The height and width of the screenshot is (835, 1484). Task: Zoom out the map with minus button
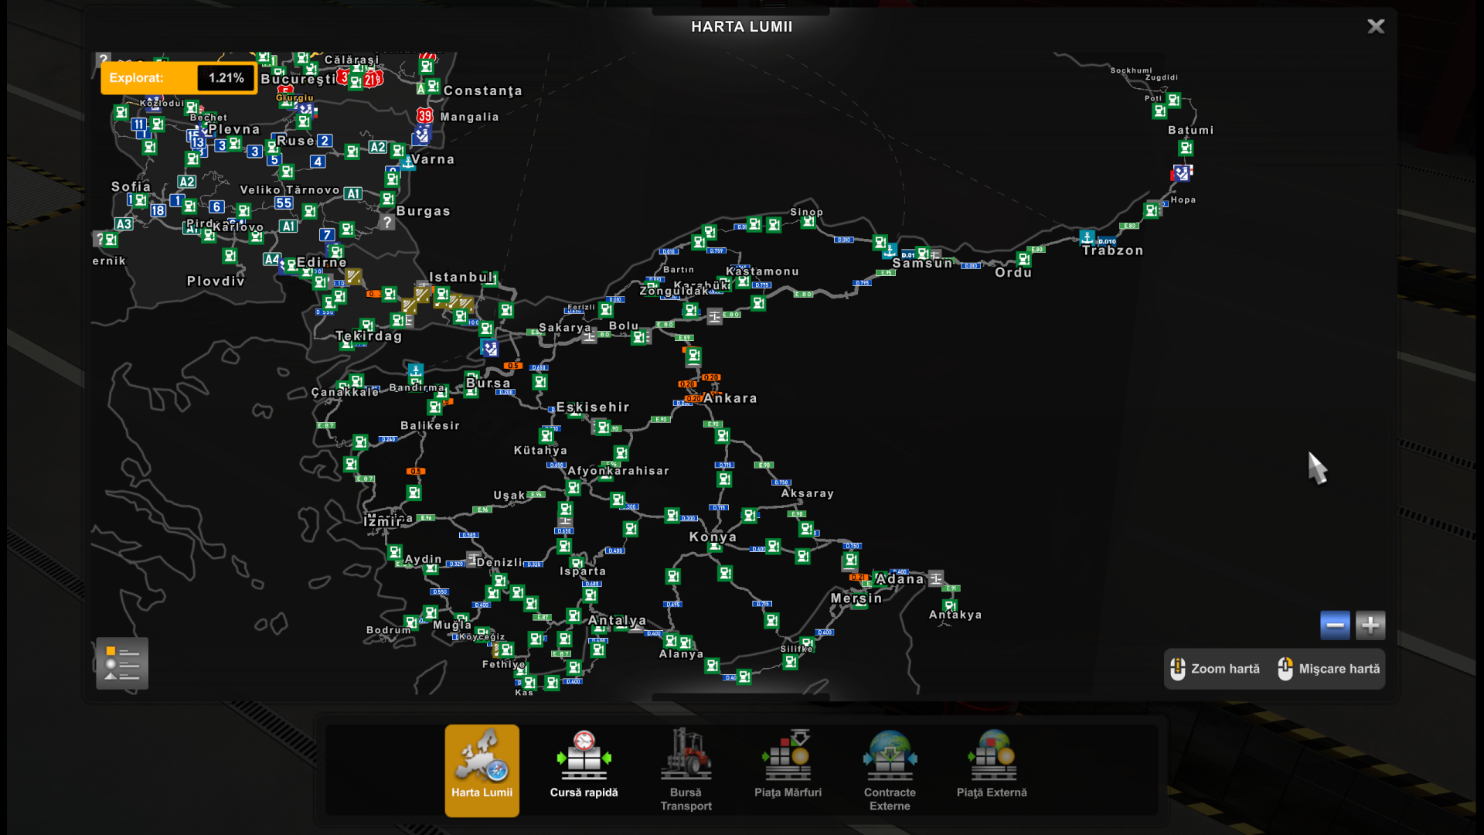point(1335,625)
